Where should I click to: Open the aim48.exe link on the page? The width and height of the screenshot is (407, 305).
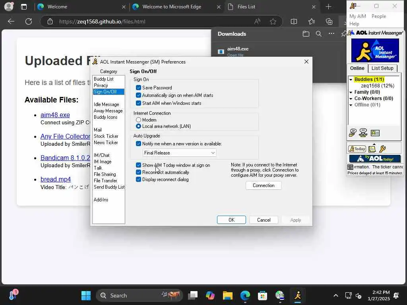pos(55,115)
